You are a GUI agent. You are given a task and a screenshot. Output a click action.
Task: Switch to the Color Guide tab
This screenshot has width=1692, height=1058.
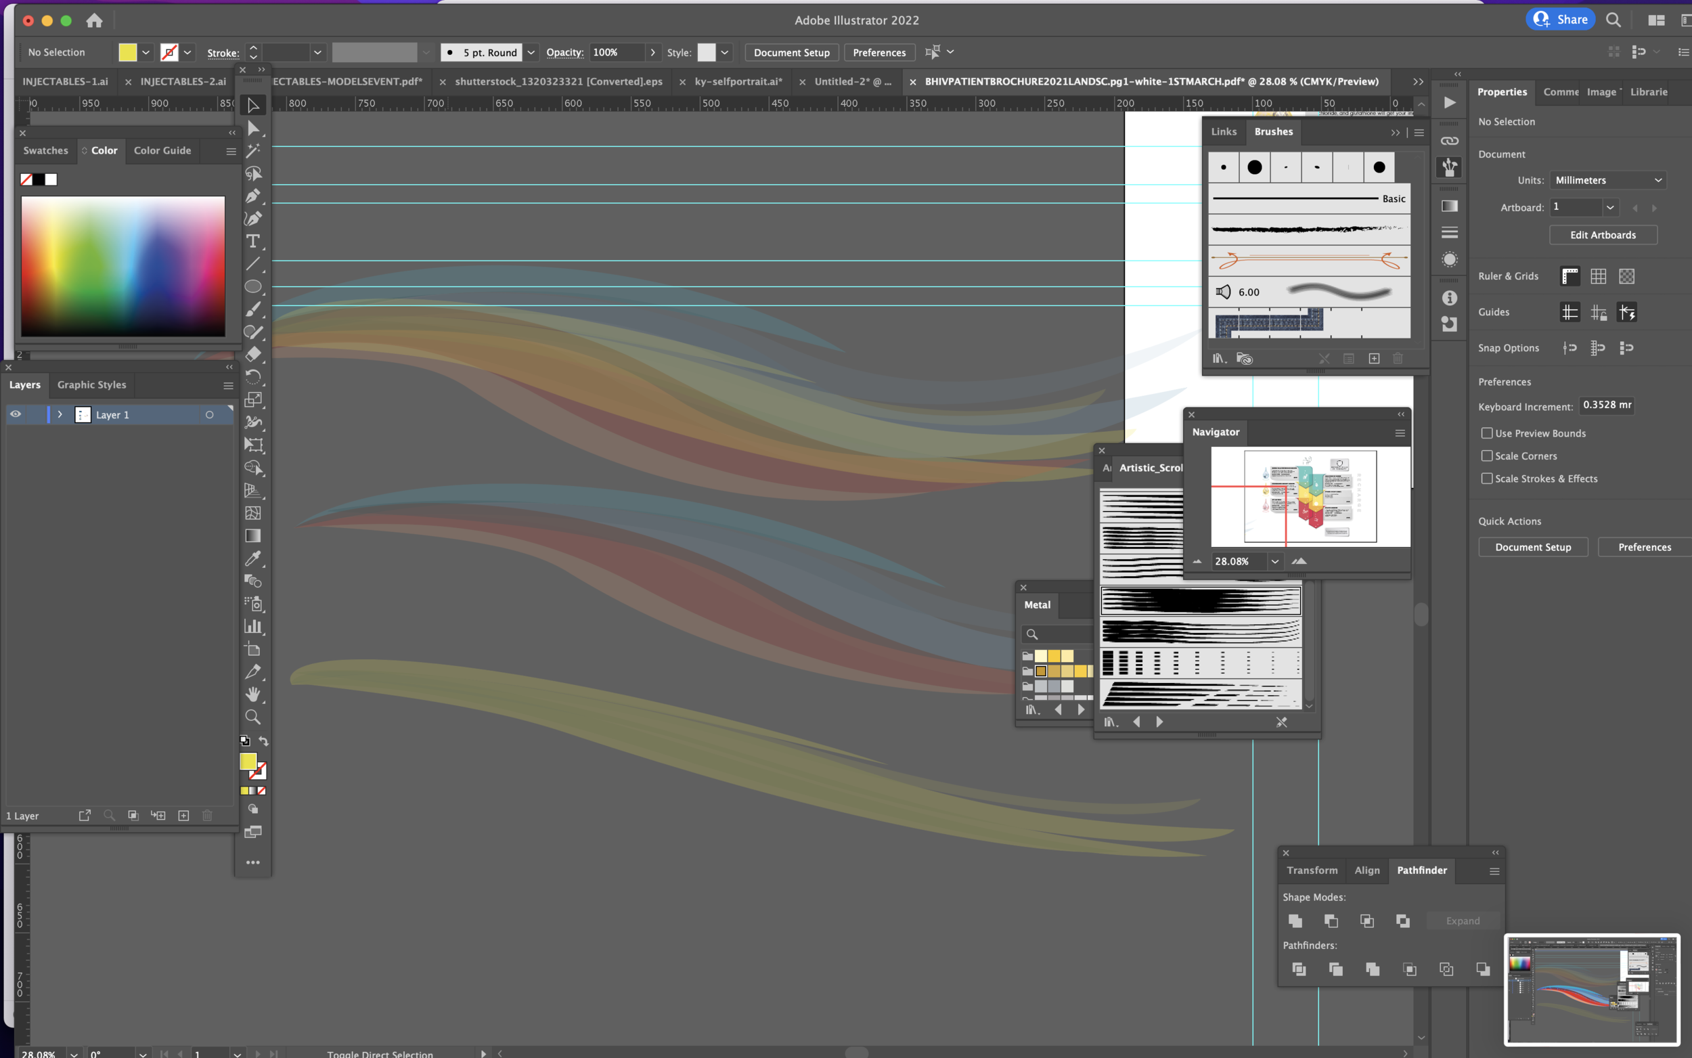(162, 150)
